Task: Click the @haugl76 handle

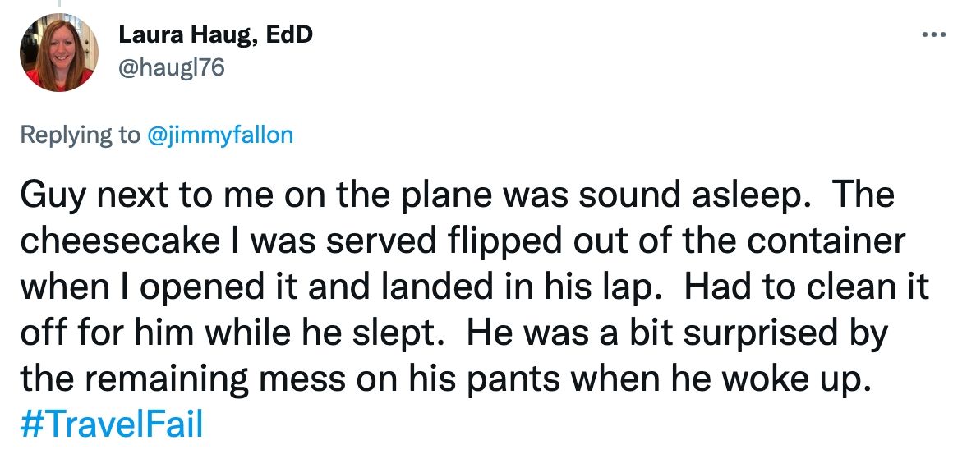Action: coord(171,69)
